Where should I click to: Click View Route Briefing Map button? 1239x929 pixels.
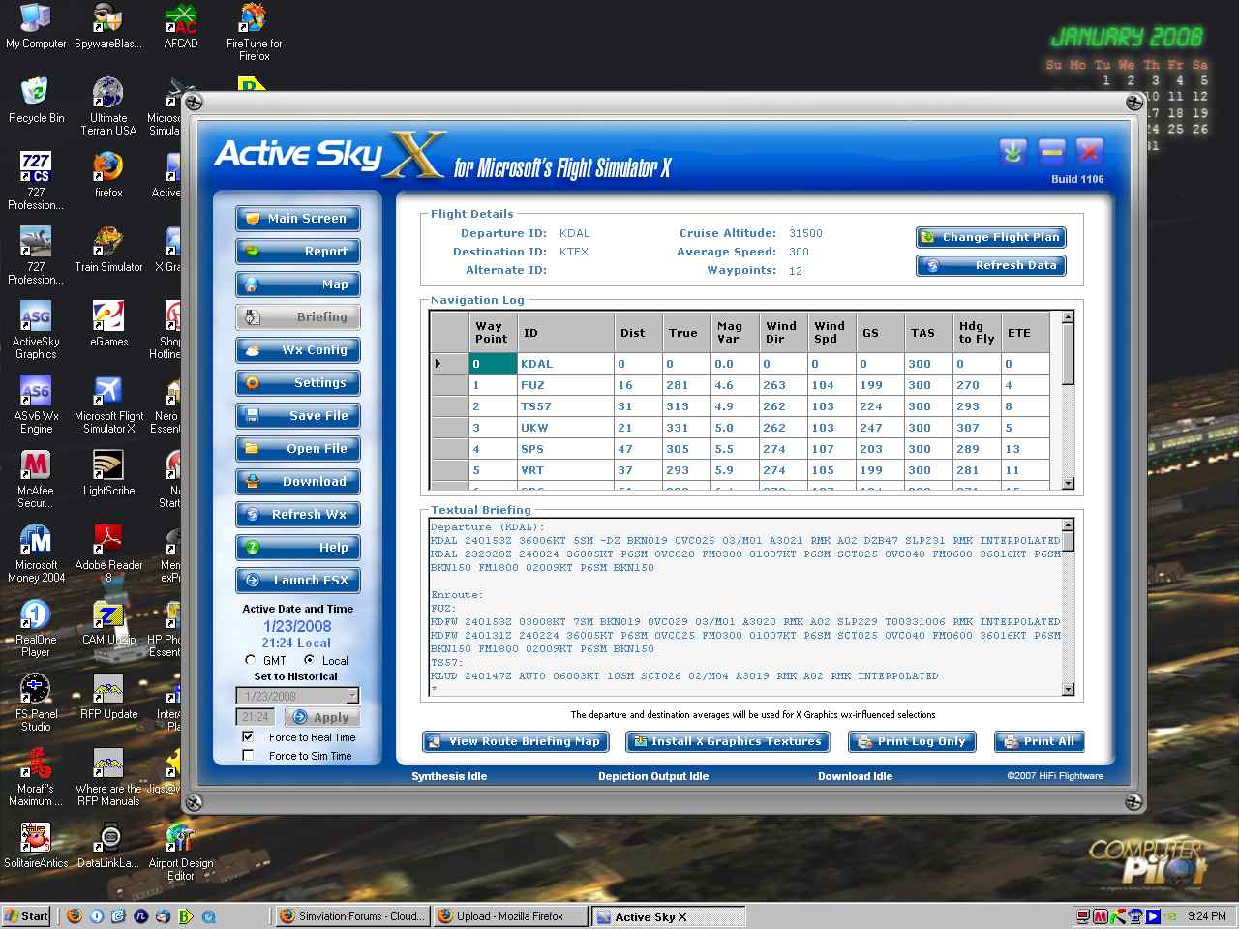[x=514, y=741]
